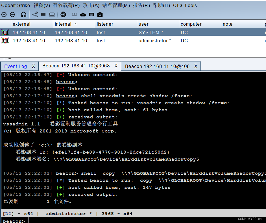Switch to Beacon 192.168.41.10@3968 tab
This screenshot has height=223, width=266.
[x=76, y=66]
